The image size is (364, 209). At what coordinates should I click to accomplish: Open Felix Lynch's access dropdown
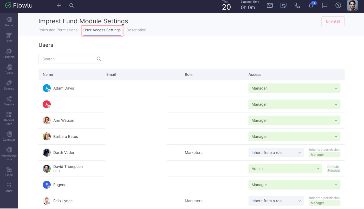point(276,201)
